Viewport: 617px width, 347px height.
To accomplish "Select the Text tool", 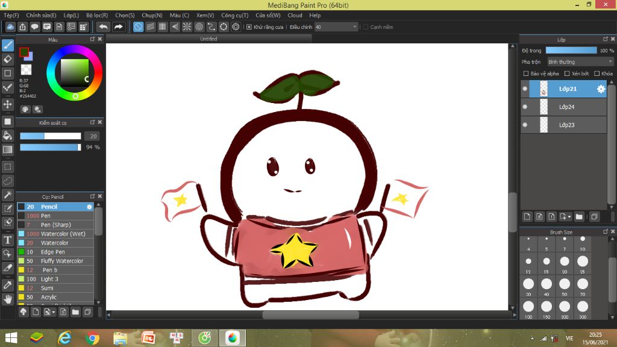I will point(7,240).
